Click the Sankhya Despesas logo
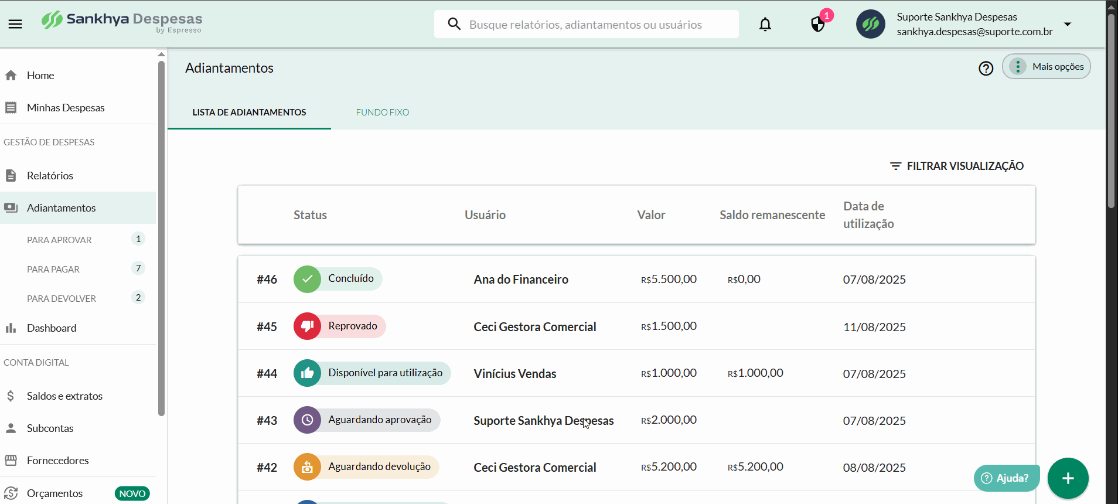Screen dimensions: 1118x504 coord(122,22)
